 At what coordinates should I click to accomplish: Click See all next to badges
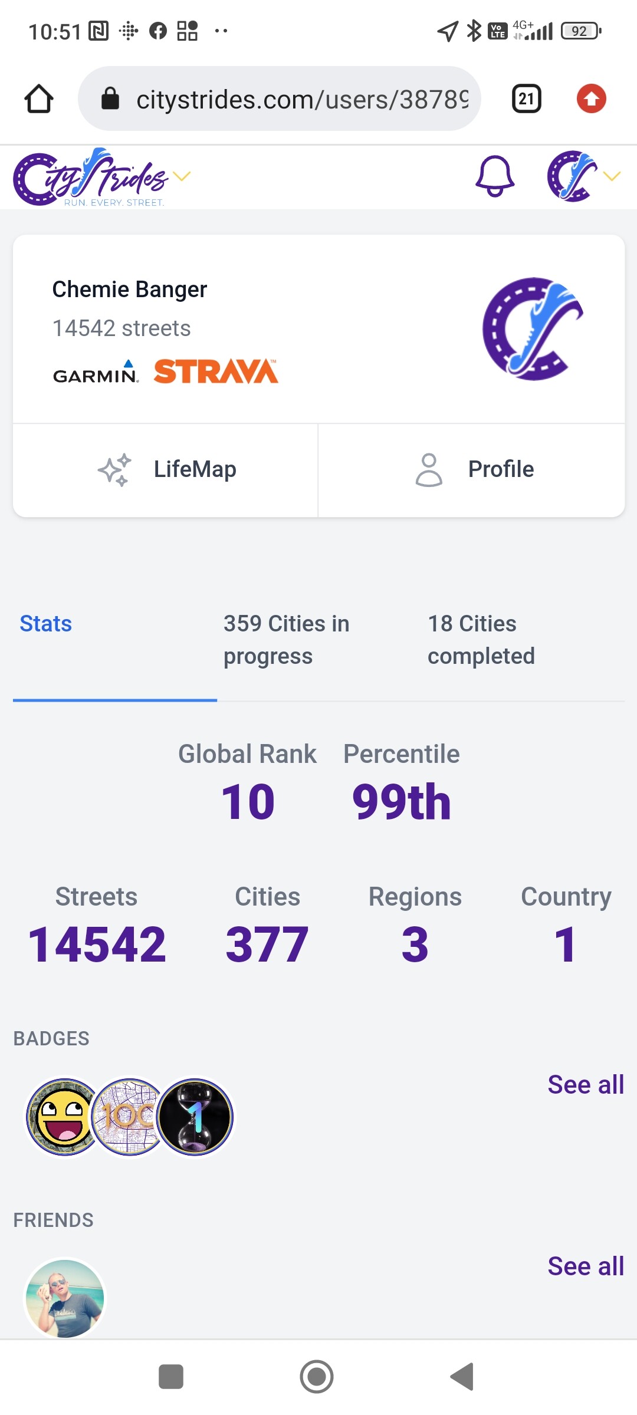click(x=585, y=1084)
